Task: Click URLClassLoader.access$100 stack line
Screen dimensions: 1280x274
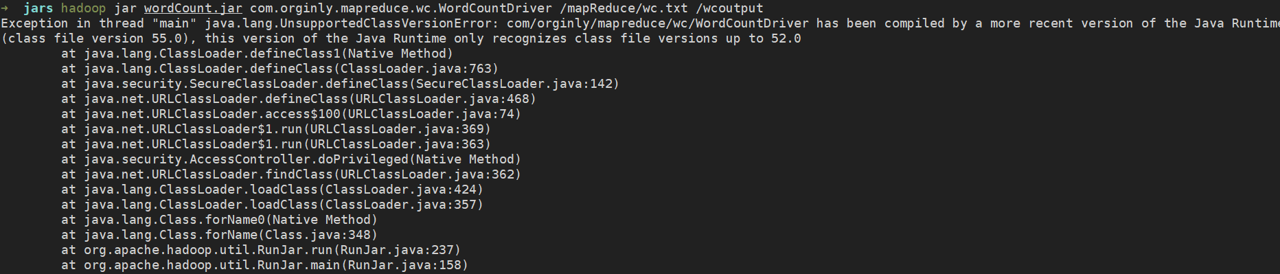Action: pyautogui.click(x=291, y=114)
